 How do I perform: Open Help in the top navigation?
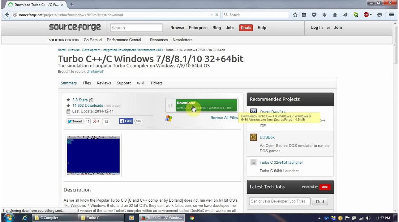click(x=262, y=28)
